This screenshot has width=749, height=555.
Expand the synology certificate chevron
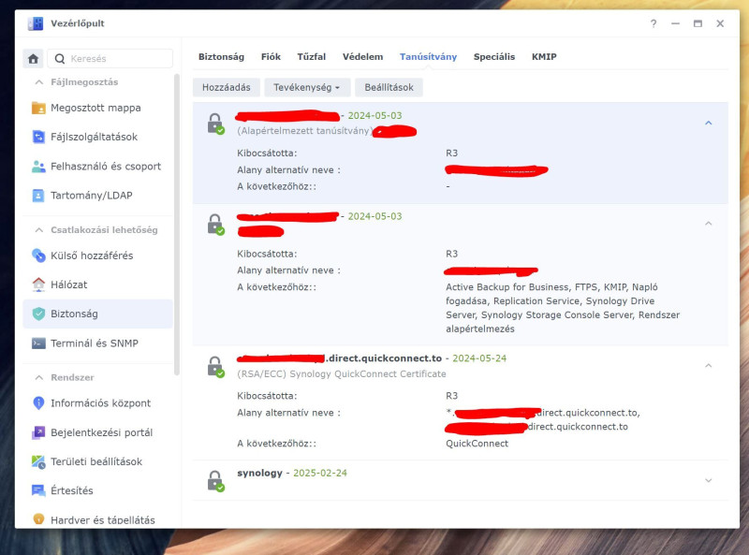pyautogui.click(x=709, y=480)
